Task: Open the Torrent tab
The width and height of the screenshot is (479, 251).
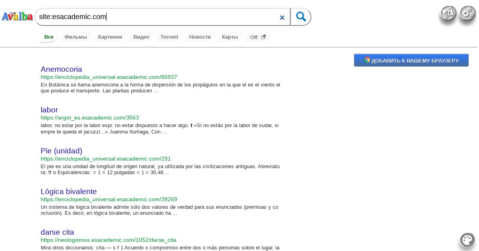Action: [169, 37]
